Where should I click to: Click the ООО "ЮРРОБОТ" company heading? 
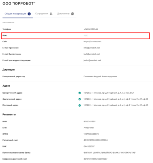point(19,3)
